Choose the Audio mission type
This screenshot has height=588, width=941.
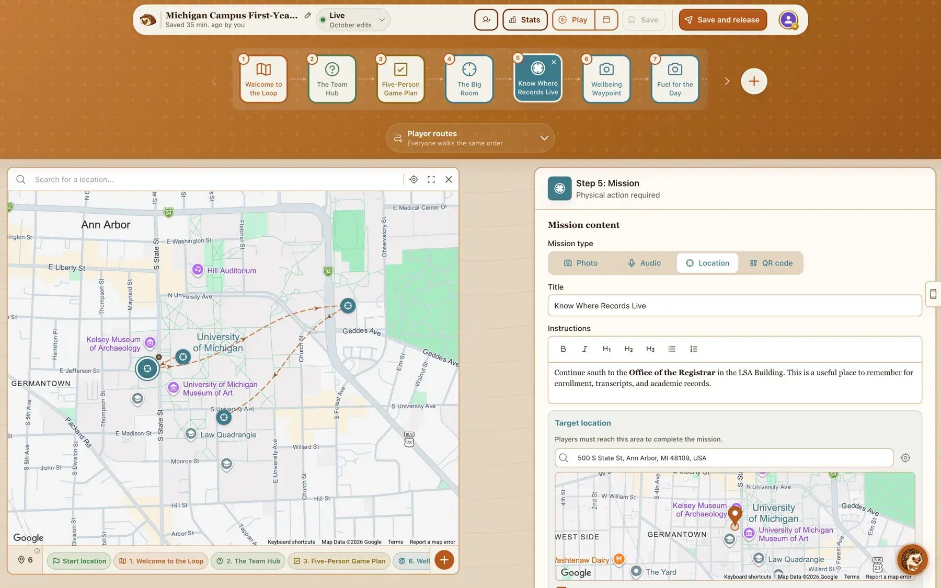644,263
